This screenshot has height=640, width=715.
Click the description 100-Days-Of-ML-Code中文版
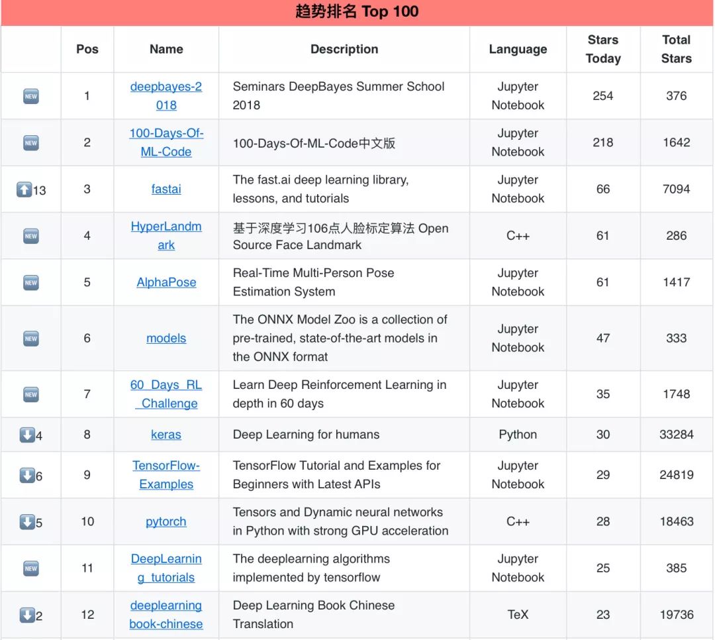314,143
